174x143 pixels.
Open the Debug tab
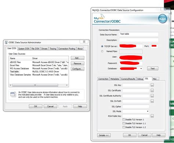pos(140,79)
